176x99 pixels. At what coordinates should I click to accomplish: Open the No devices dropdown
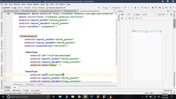click(x=117, y=8)
